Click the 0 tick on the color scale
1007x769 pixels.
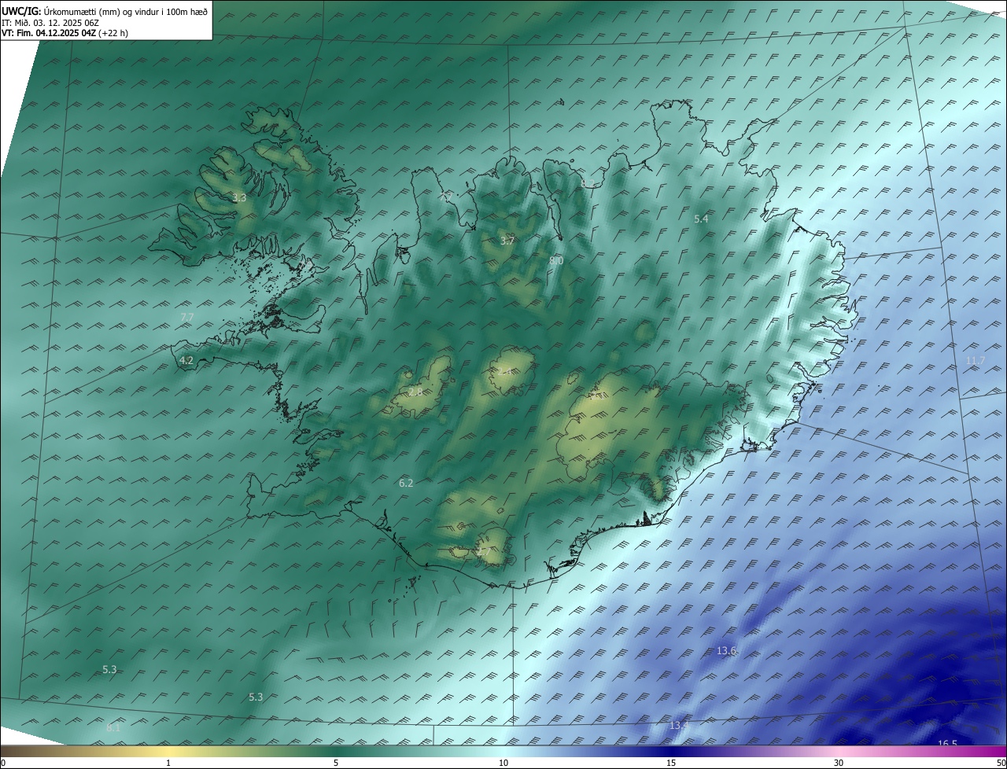click(3, 763)
